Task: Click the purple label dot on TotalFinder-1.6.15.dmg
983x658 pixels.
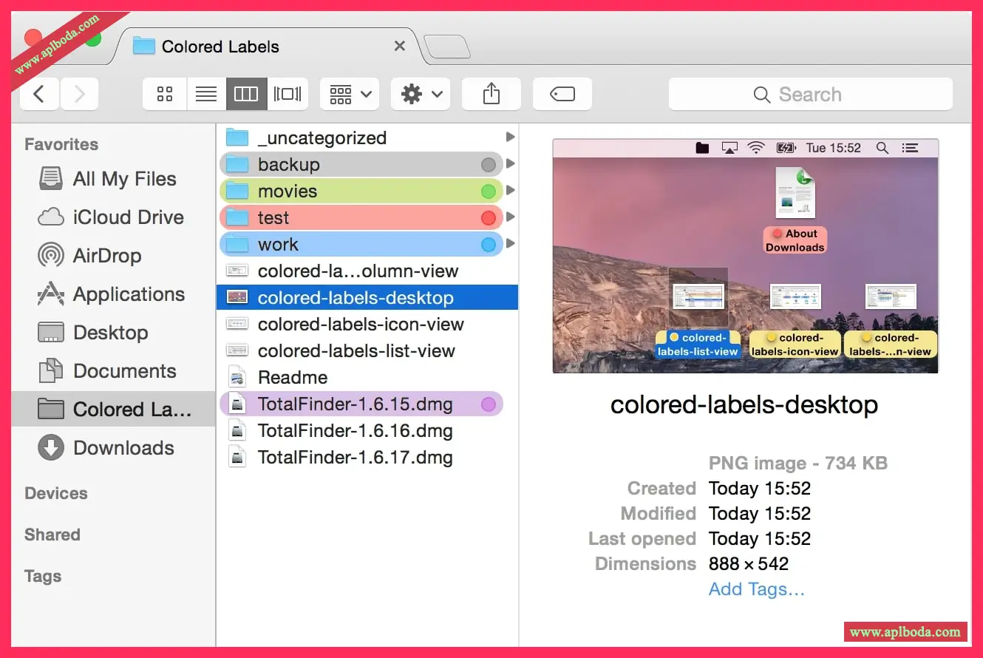Action: pos(488,404)
